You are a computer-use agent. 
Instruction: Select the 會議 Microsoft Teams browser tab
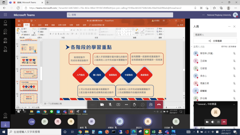[26, 2]
